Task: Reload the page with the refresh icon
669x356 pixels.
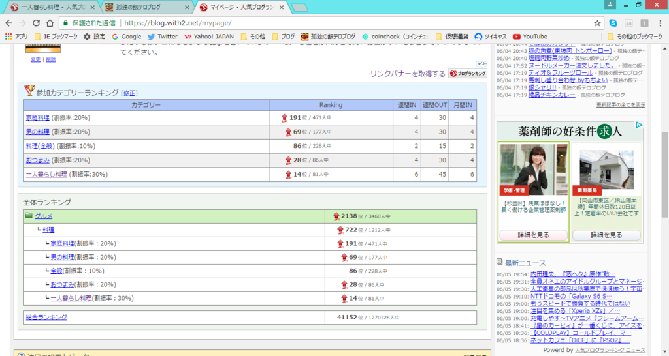Action: pyautogui.click(x=37, y=23)
